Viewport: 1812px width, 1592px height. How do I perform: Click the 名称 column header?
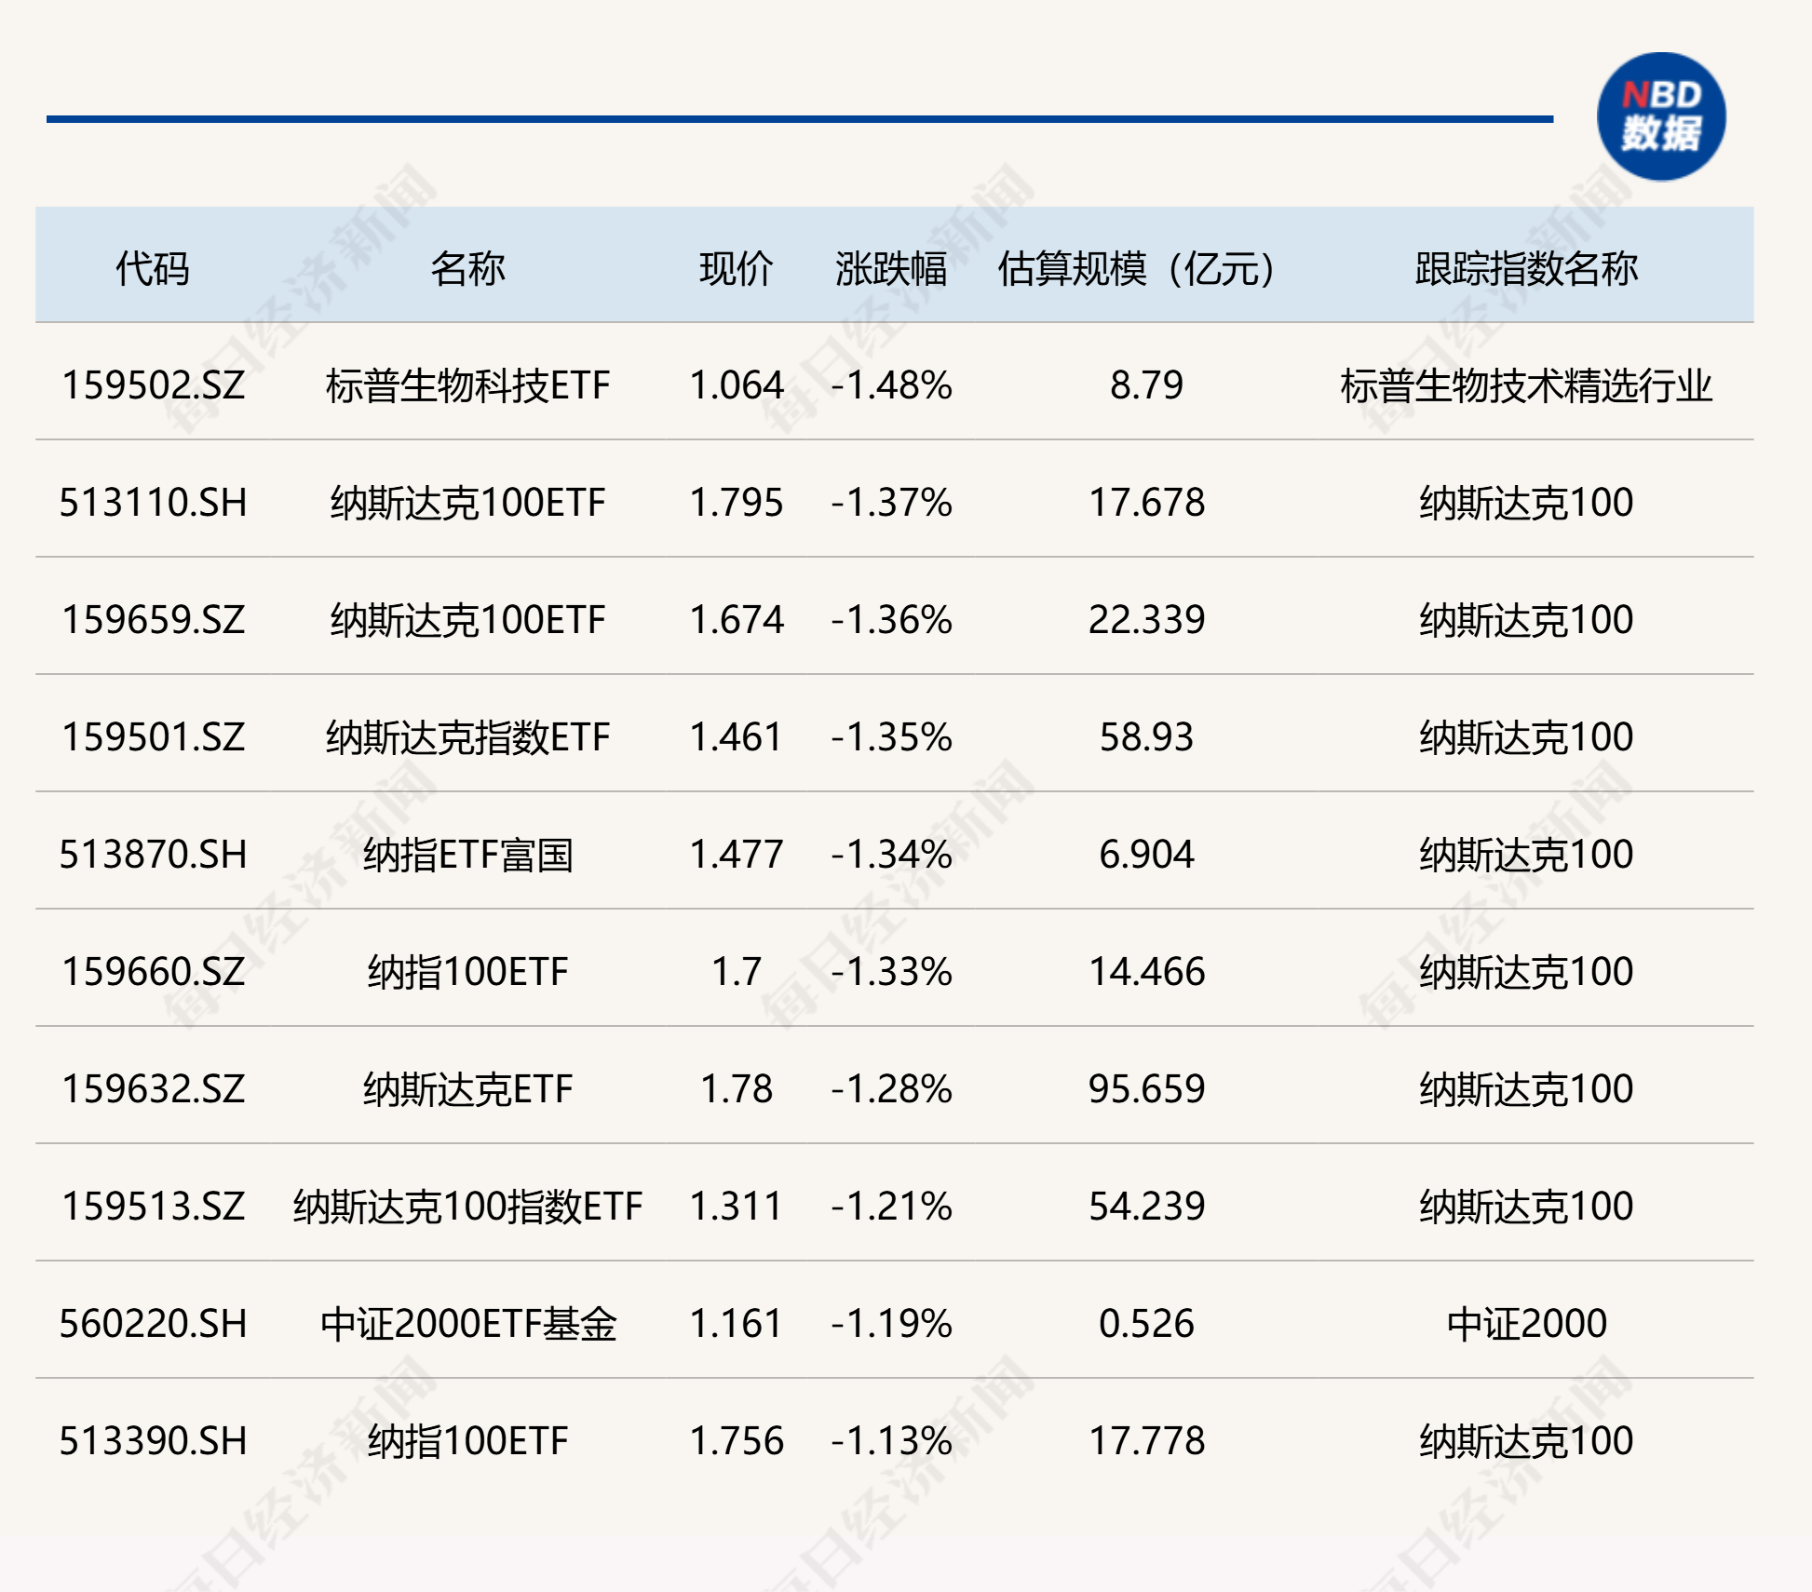coord(467,269)
